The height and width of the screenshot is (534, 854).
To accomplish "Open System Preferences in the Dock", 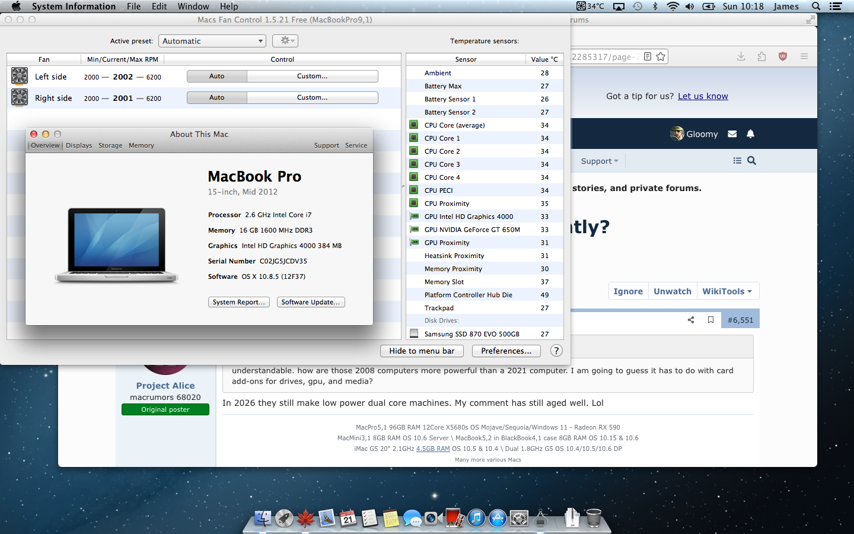I will pyautogui.click(x=519, y=518).
